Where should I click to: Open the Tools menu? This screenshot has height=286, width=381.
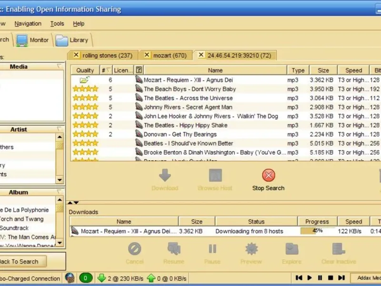click(x=57, y=23)
